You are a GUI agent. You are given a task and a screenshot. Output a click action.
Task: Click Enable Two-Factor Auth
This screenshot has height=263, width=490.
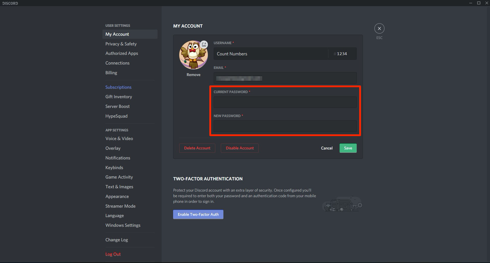[x=198, y=215]
